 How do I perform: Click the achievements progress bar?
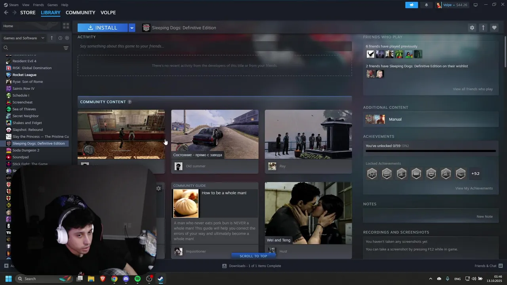[431, 151]
